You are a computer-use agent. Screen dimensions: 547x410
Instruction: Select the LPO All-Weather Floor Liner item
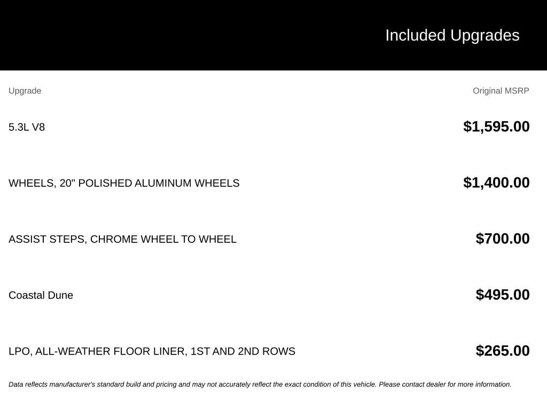(x=152, y=351)
